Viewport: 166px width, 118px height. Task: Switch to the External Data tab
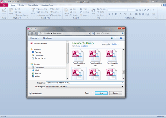coord(33,5)
